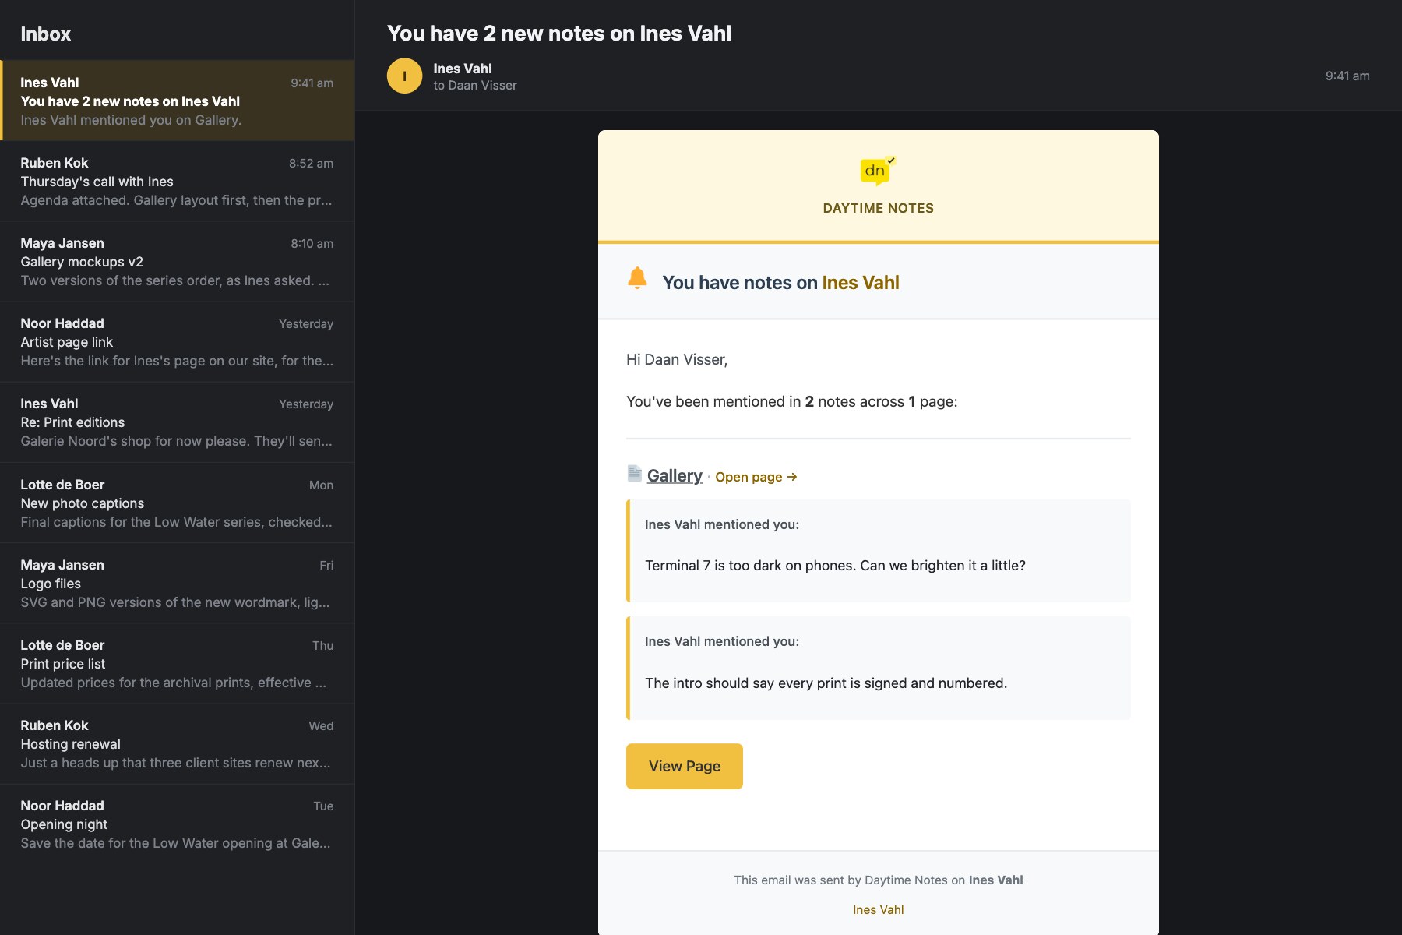
Task: Click the email subject title at top
Action: [559, 34]
